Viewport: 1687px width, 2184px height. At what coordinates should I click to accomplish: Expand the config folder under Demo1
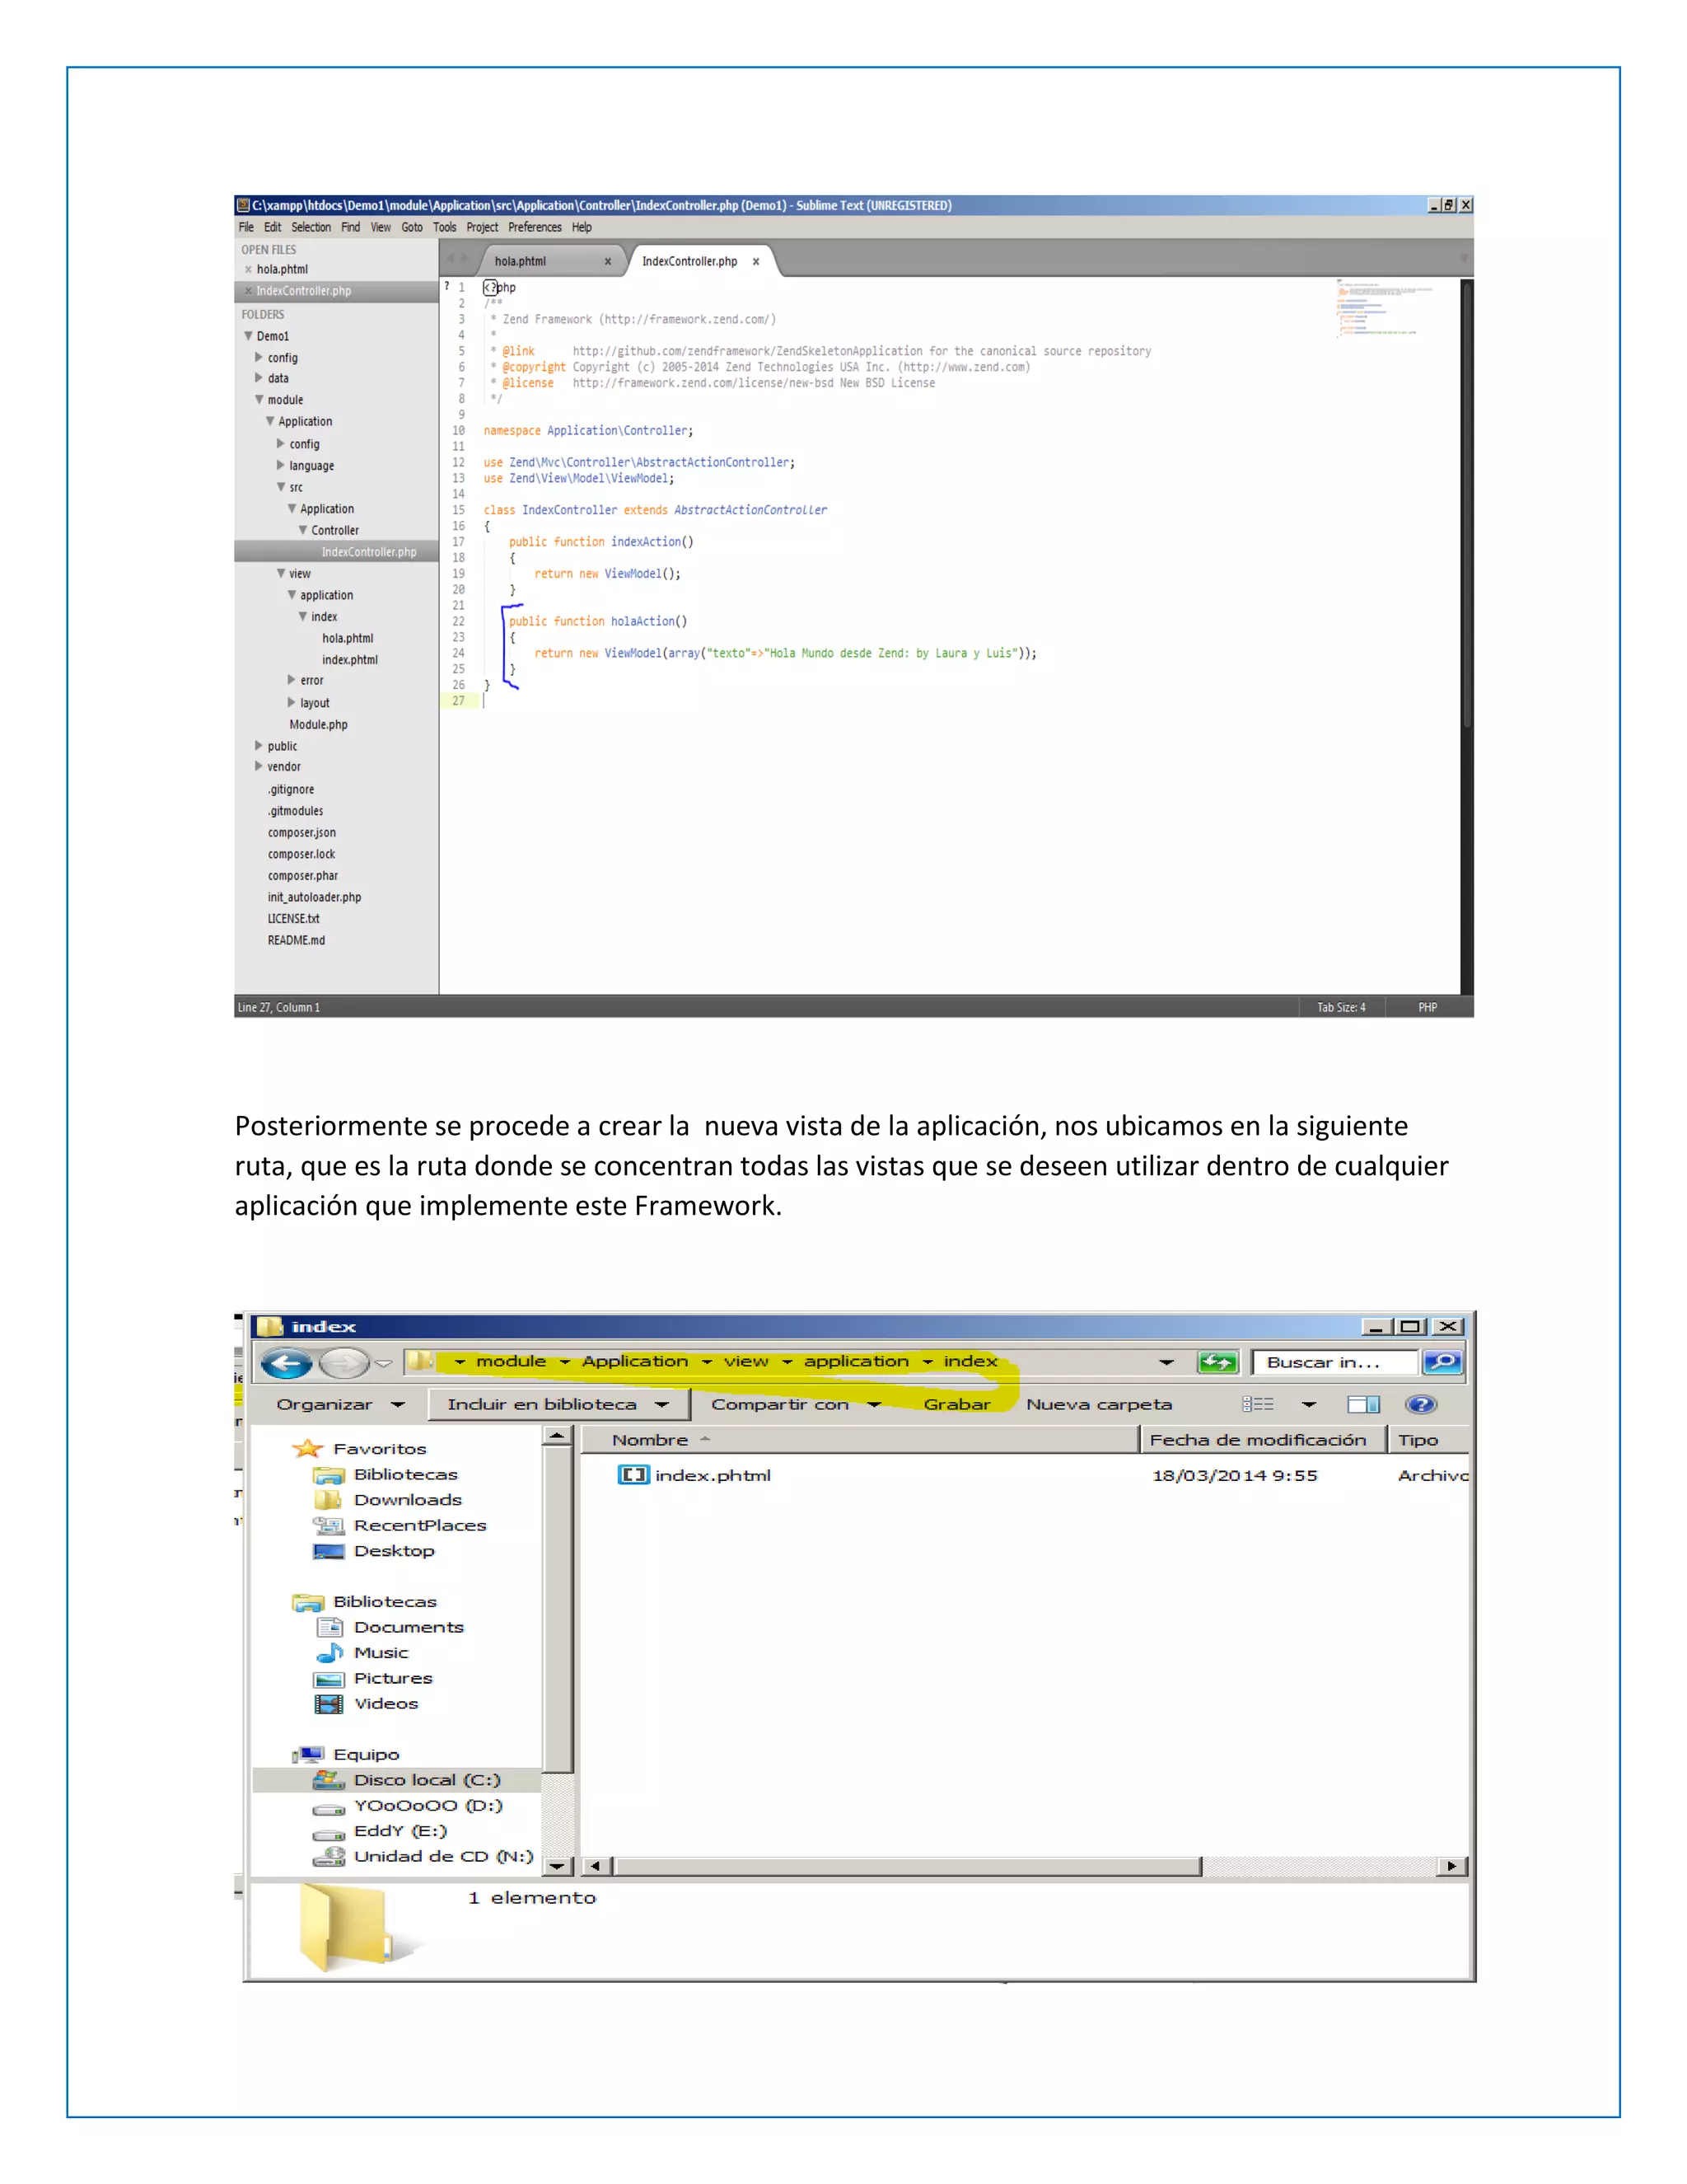(259, 357)
